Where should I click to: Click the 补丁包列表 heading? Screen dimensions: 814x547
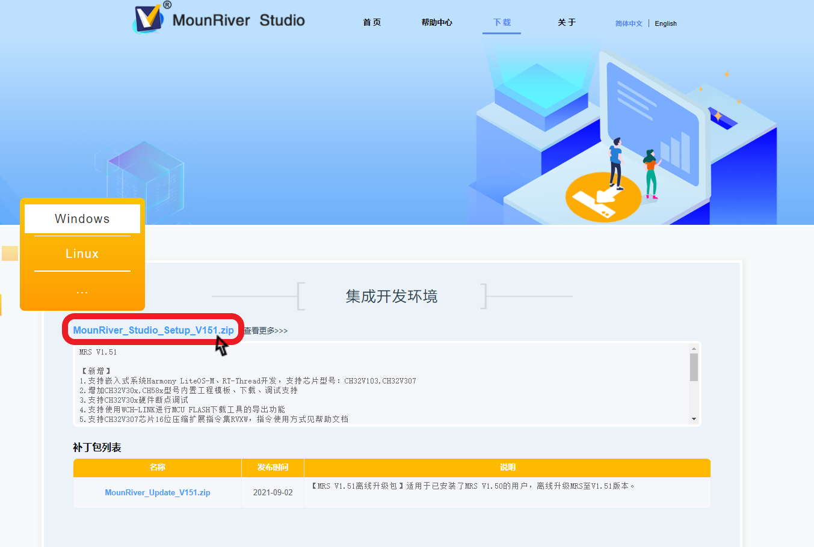[97, 447]
